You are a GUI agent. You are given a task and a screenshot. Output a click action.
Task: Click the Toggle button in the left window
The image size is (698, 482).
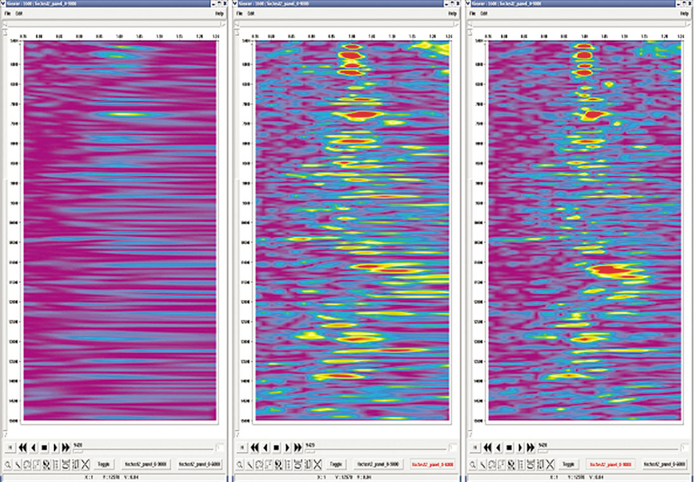103,464
